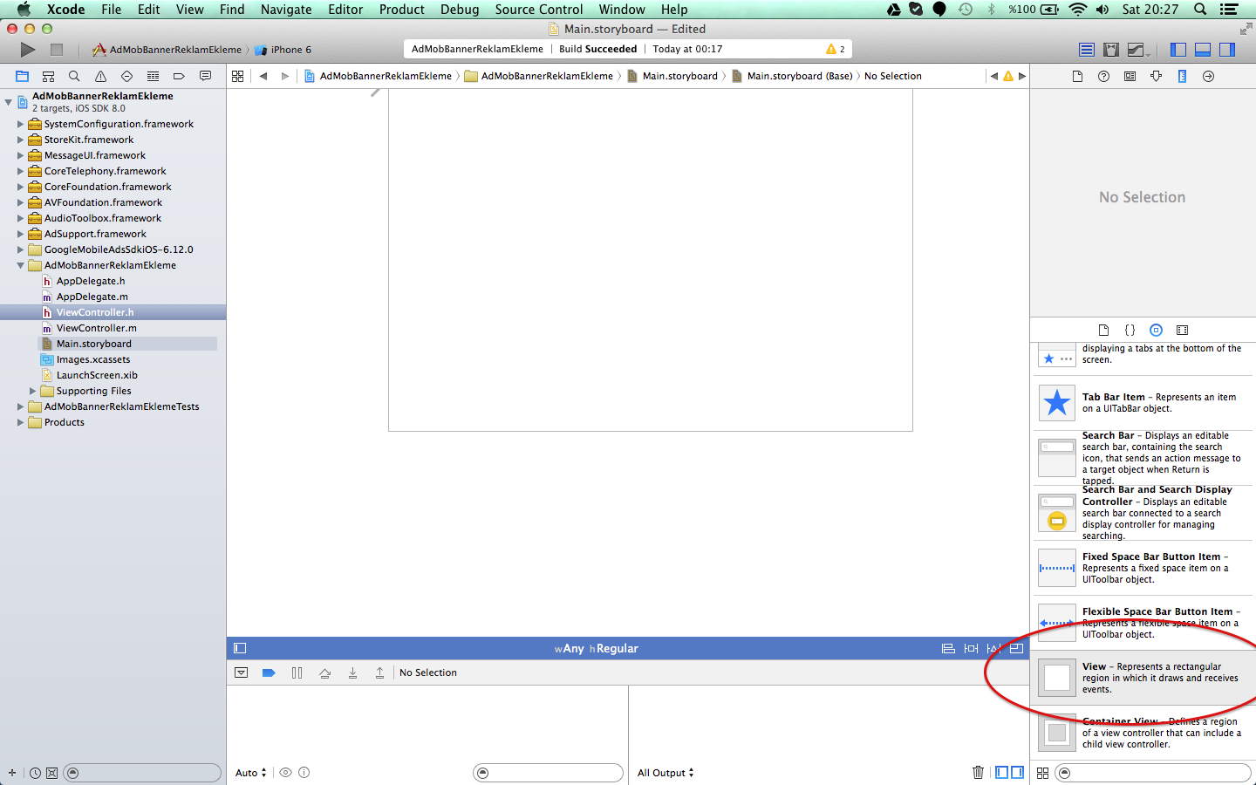This screenshot has height=785, width=1256.
Task: Expand Supporting Files group
Action: click(32, 391)
